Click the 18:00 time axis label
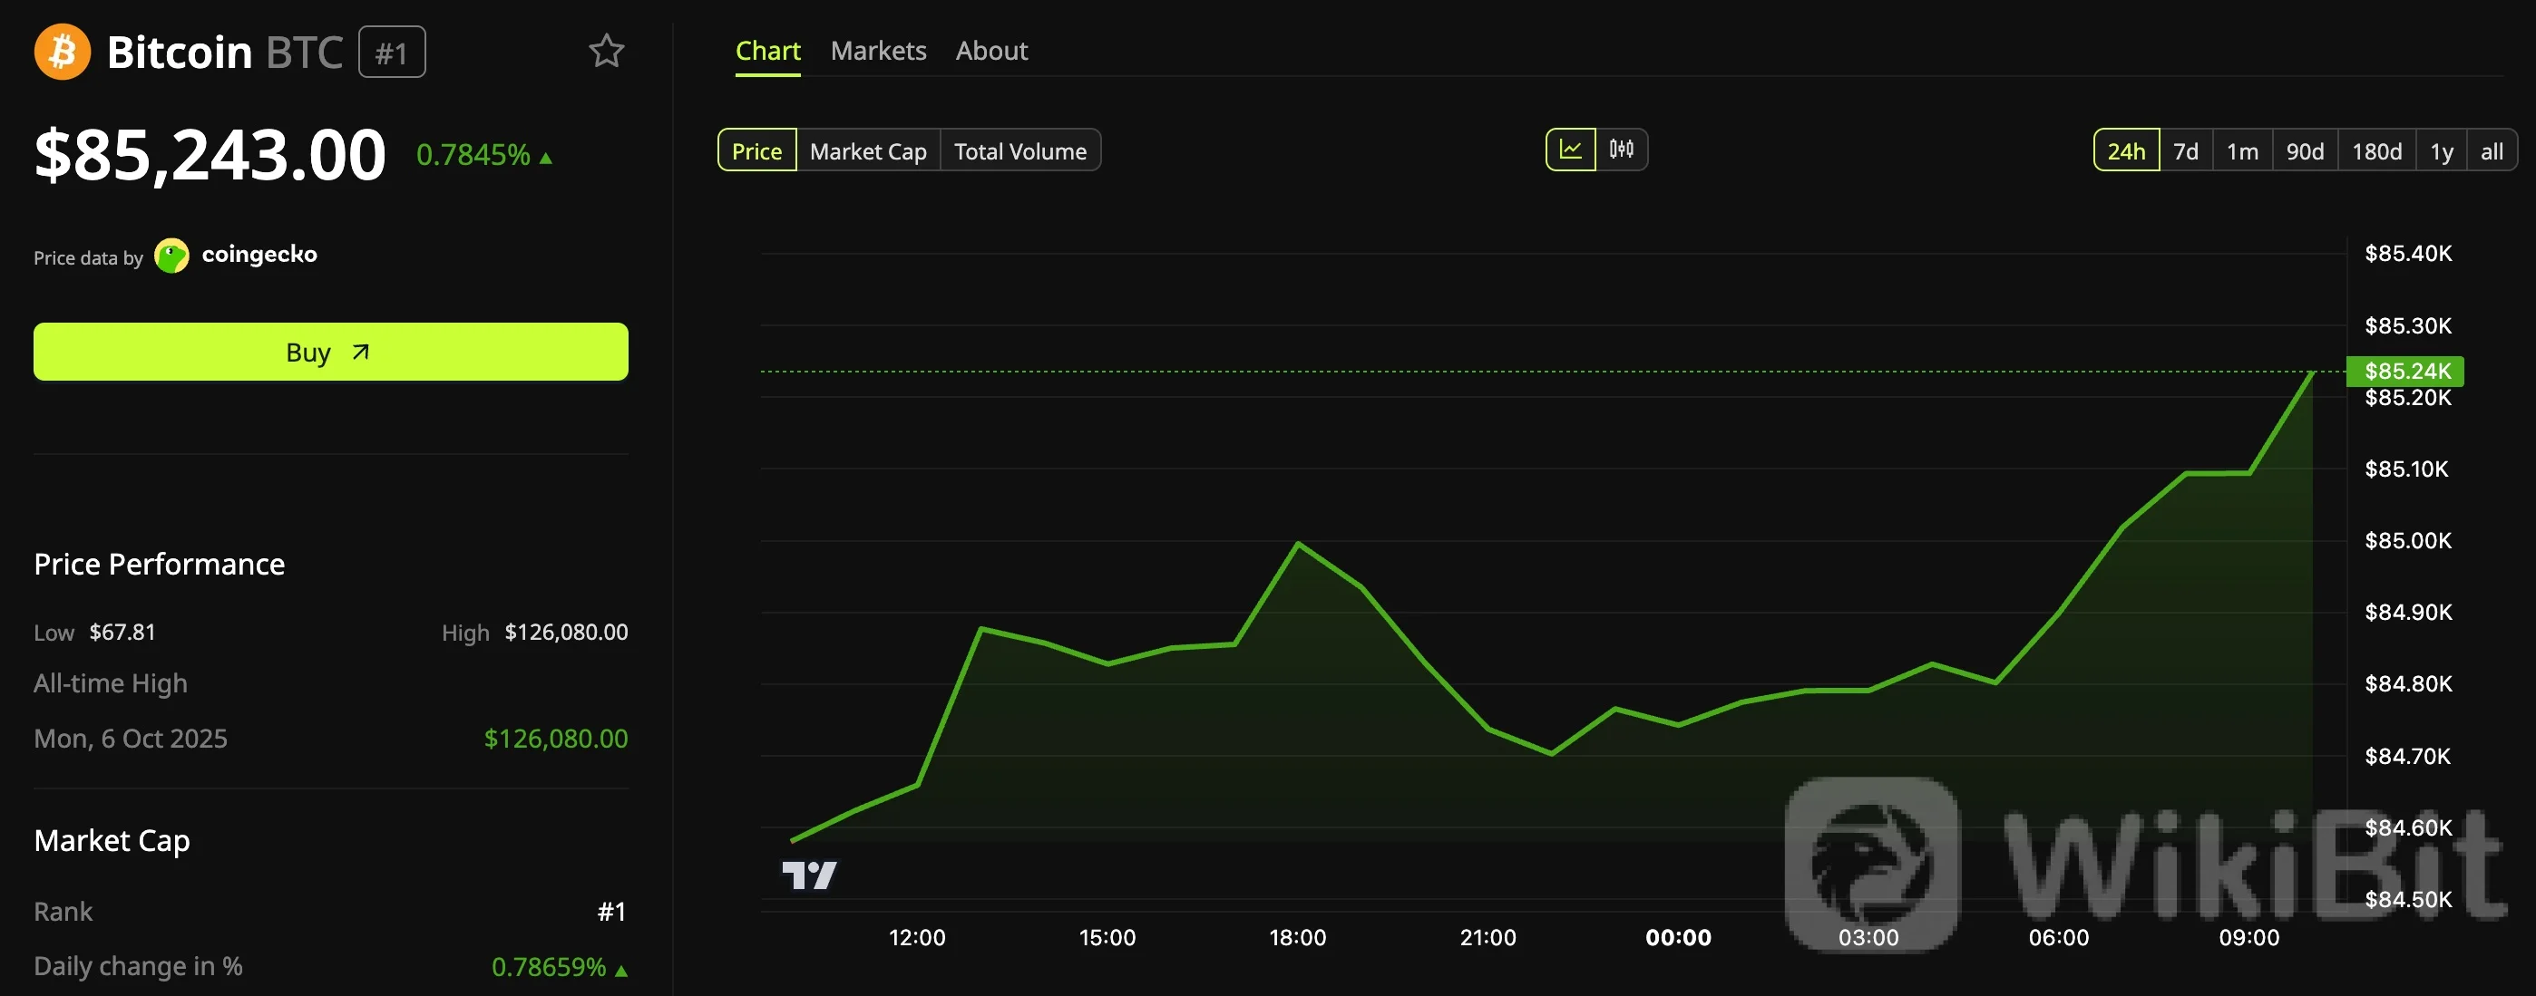Image resolution: width=2536 pixels, height=996 pixels. point(1298,937)
